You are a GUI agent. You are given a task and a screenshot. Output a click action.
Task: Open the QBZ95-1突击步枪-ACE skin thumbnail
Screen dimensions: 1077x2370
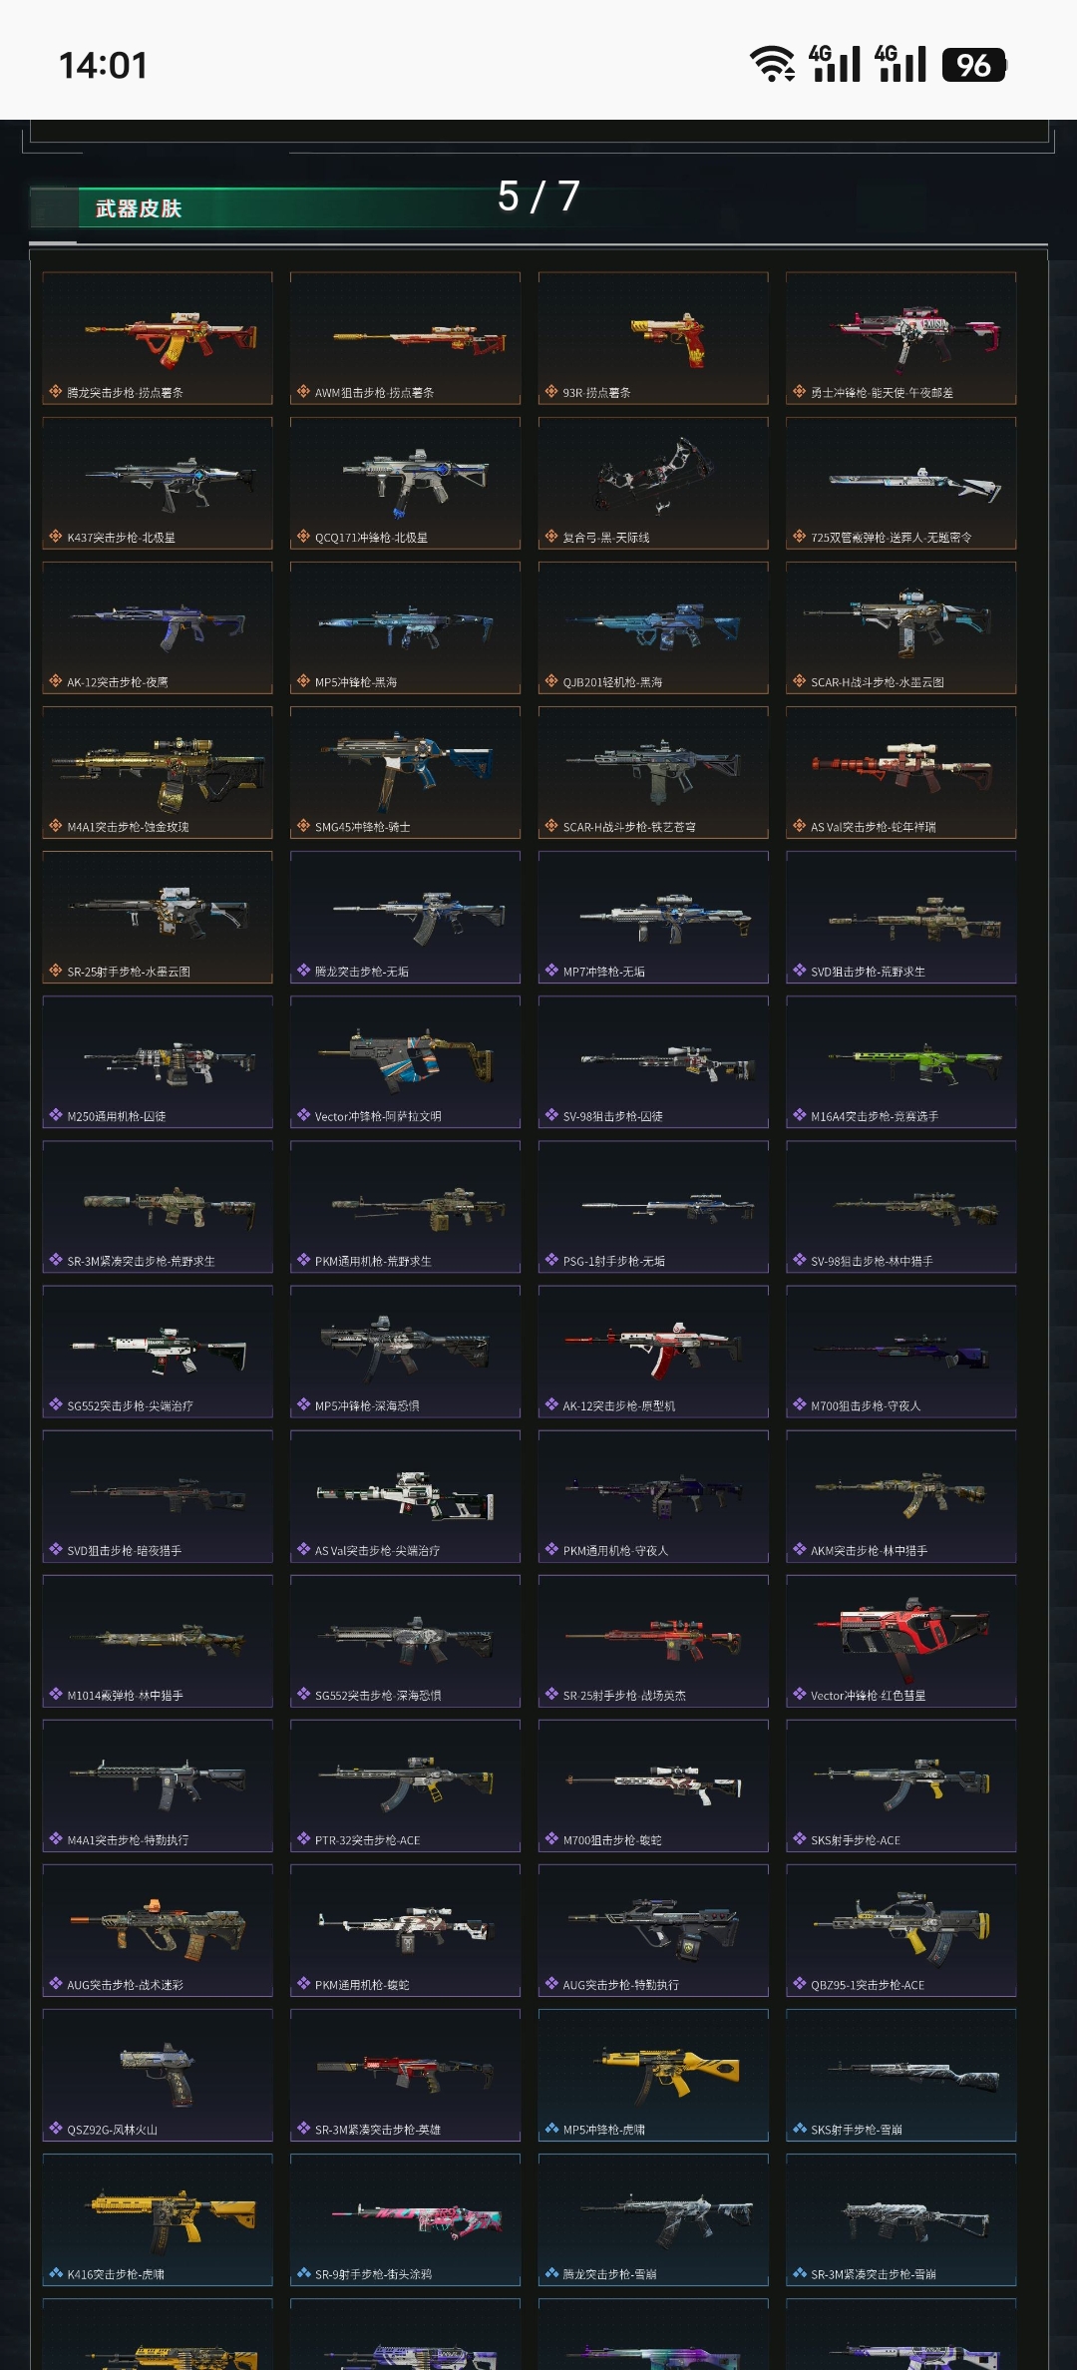pos(901,1930)
